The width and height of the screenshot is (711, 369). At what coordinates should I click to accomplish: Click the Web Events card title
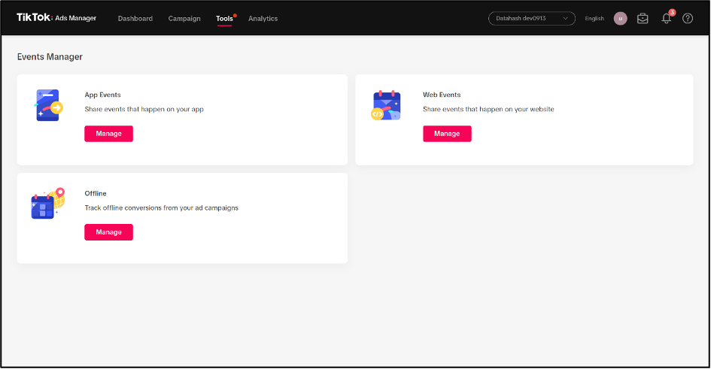[442, 95]
